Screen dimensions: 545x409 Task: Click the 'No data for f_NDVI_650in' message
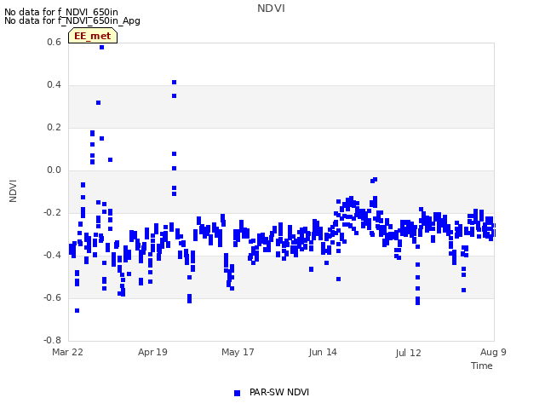click(x=61, y=12)
